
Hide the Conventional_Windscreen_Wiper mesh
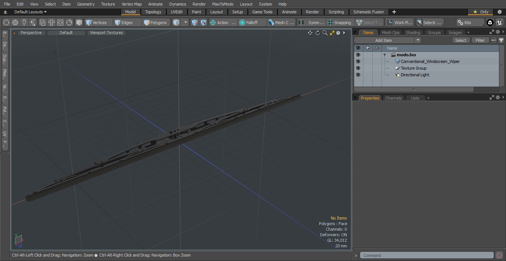358,61
